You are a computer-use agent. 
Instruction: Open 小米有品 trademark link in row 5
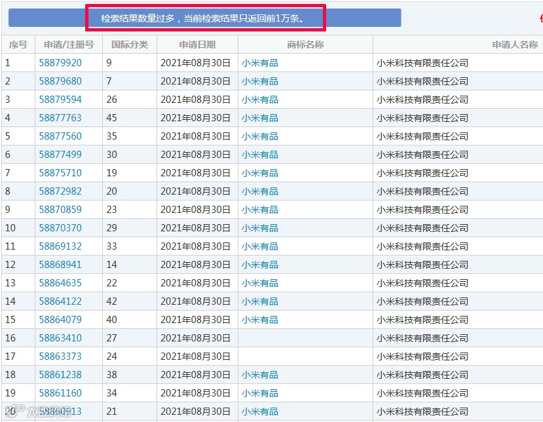[260, 136]
